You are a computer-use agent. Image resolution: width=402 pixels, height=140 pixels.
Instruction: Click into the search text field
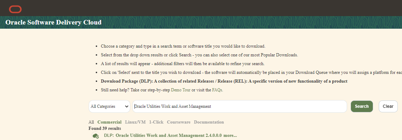pyautogui.click(x=239, y=106)
